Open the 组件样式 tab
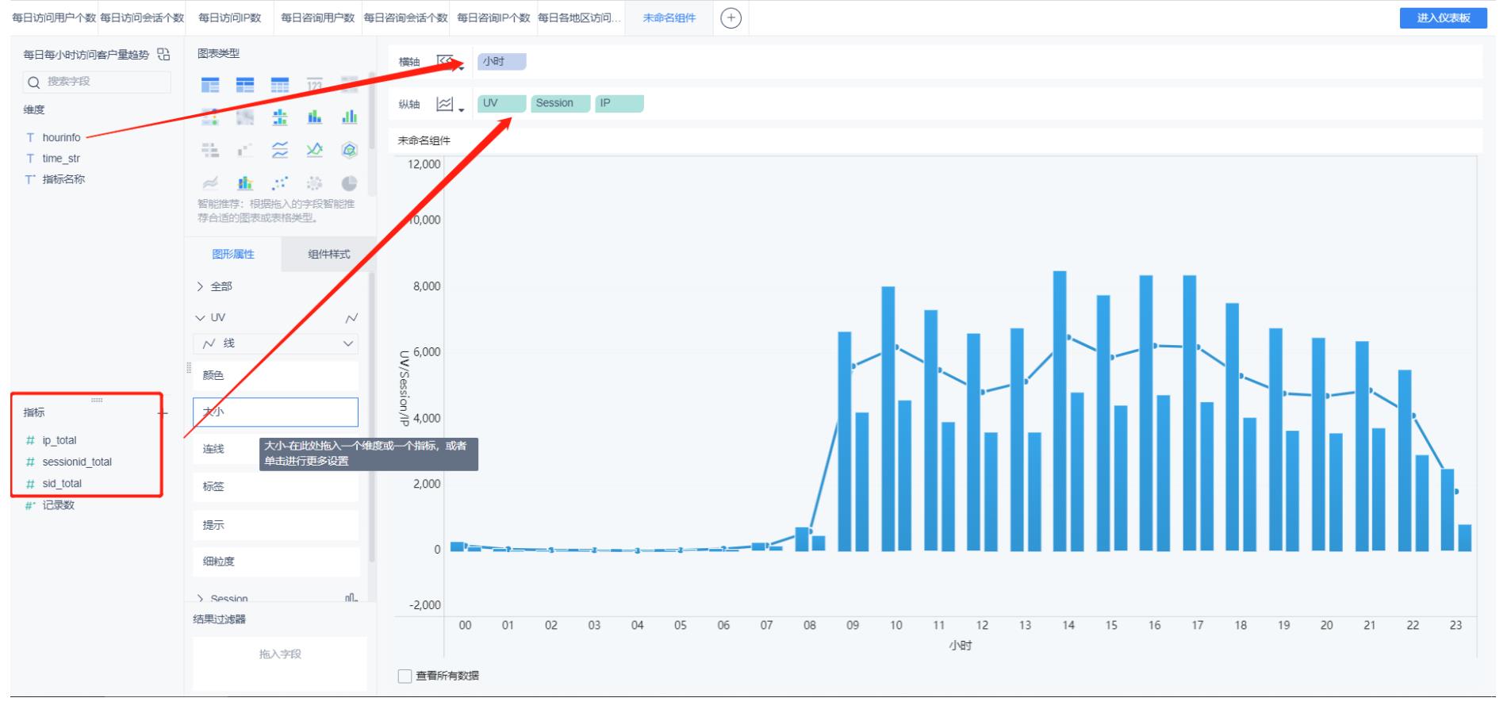Screen dimensions: 1511x717 point(329,255)
